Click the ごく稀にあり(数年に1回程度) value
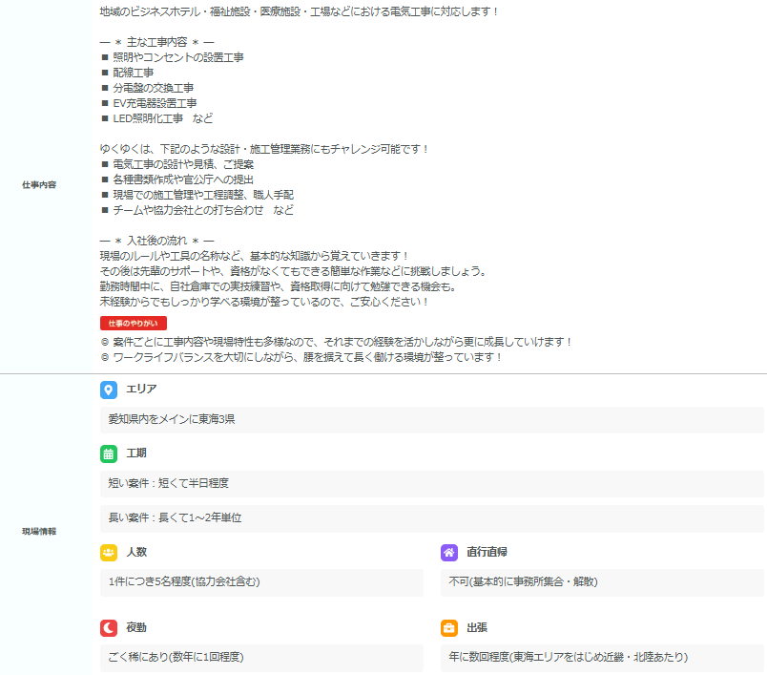This screenshot has width=767, height=675. coord(261,658)
